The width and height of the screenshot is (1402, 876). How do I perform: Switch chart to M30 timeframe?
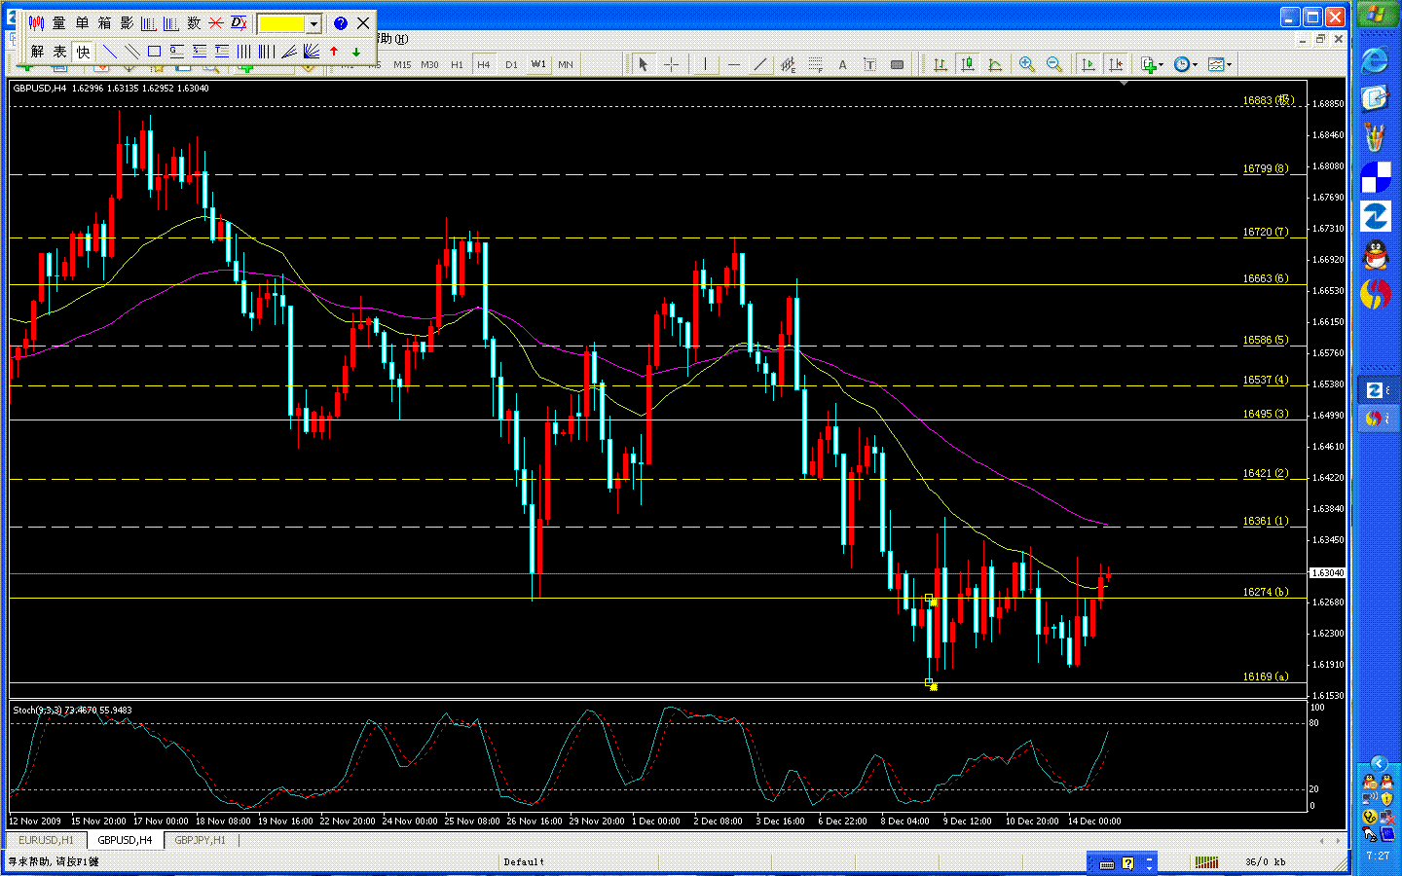pos(429,65)
